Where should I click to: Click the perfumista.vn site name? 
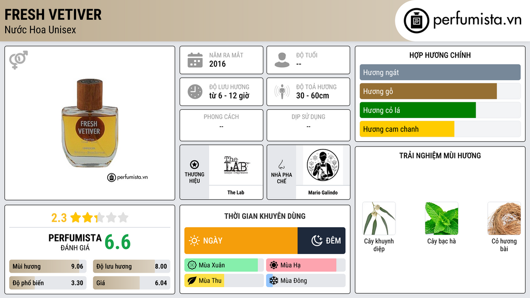coord(477,20)
